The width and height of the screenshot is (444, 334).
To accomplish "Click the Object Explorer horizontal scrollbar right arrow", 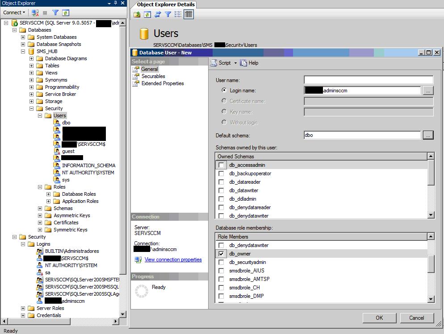I will click(x=115, y=321).
